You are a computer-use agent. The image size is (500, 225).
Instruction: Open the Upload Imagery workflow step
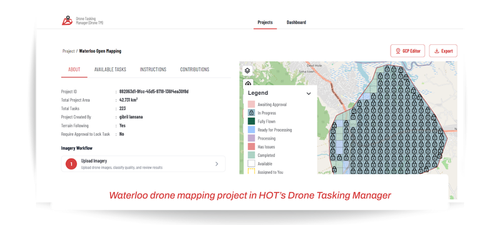click(x=143, y=164)
